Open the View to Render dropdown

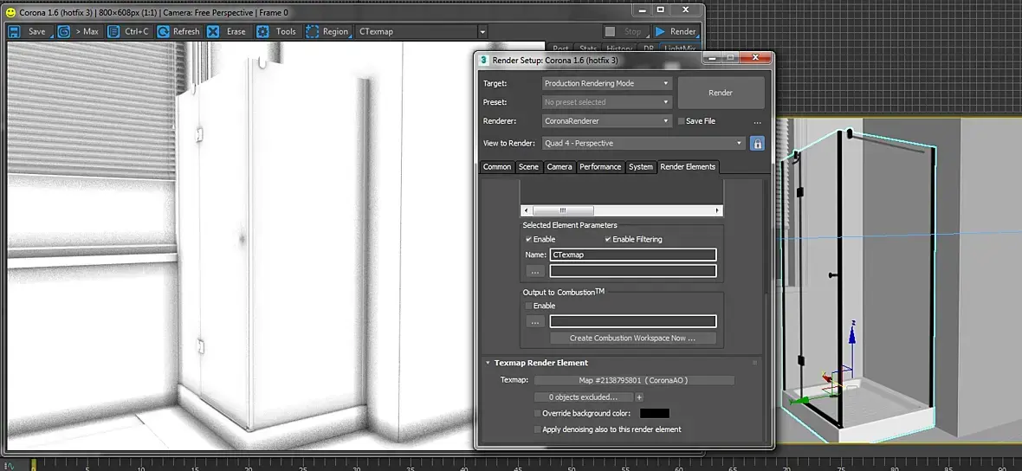click(x=644, y=144)
